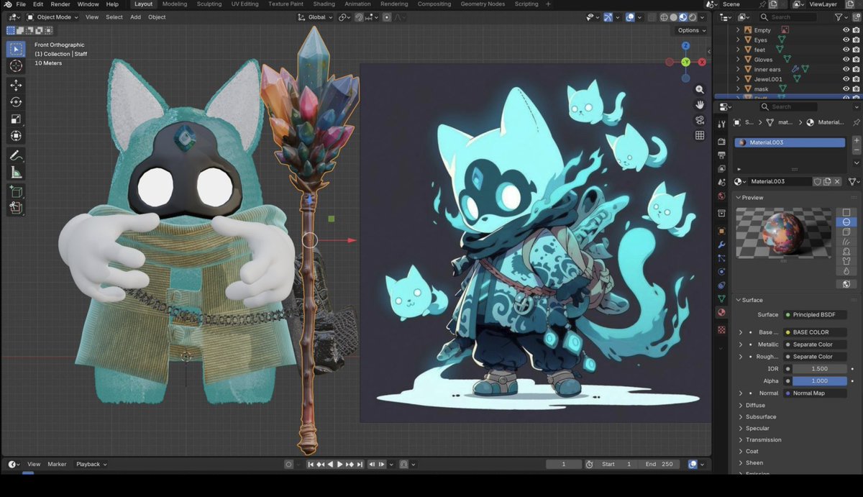Expand the Transmission panel
Image resolution: width=863 pixels, height=497 pixels.
click(x=763, y=439)
